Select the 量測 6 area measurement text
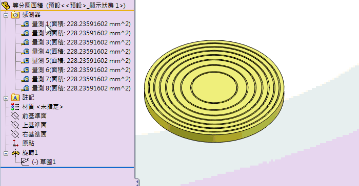 [81, 70]
